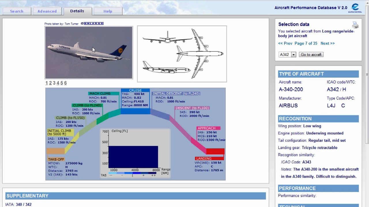
Task: Open the Help tab
Action: [x=108, y=11]
